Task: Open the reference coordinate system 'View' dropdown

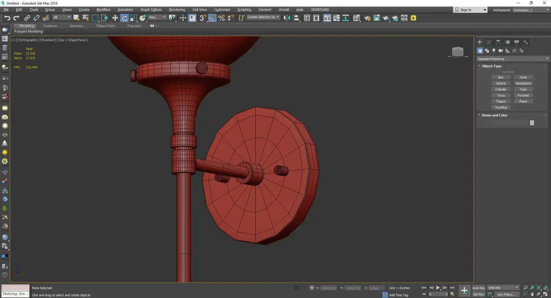Action: [x=157, y=17]
